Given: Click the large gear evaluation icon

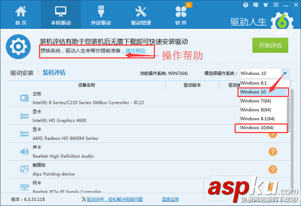Looking at the screenshot, I should click(x=18, y=46).
